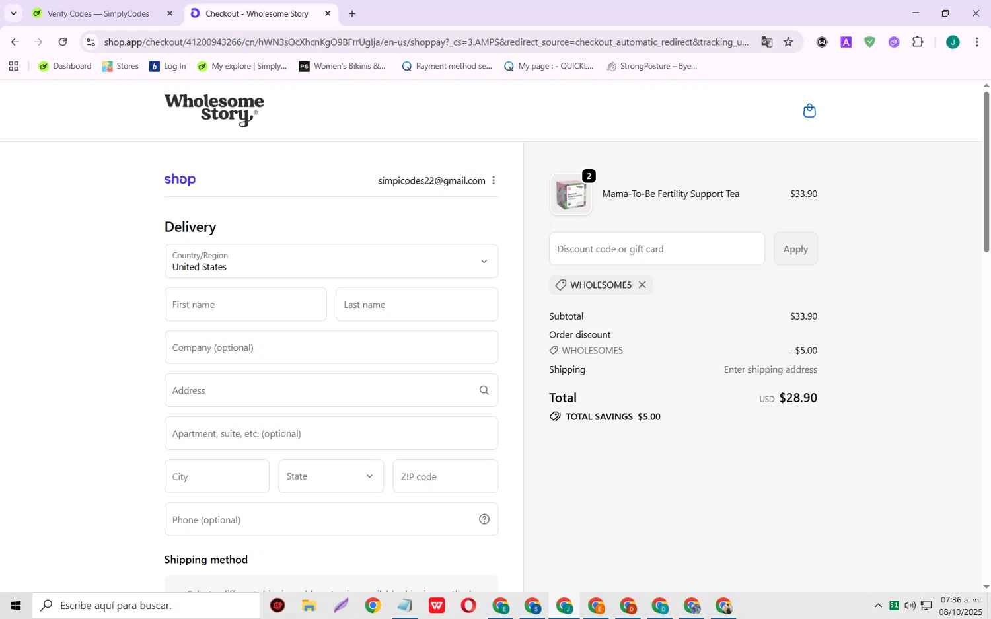Focus the First name field

(245, 305)
